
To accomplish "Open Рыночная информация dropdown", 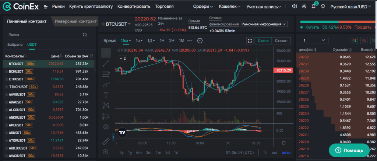I will click(x=264, y=24).
